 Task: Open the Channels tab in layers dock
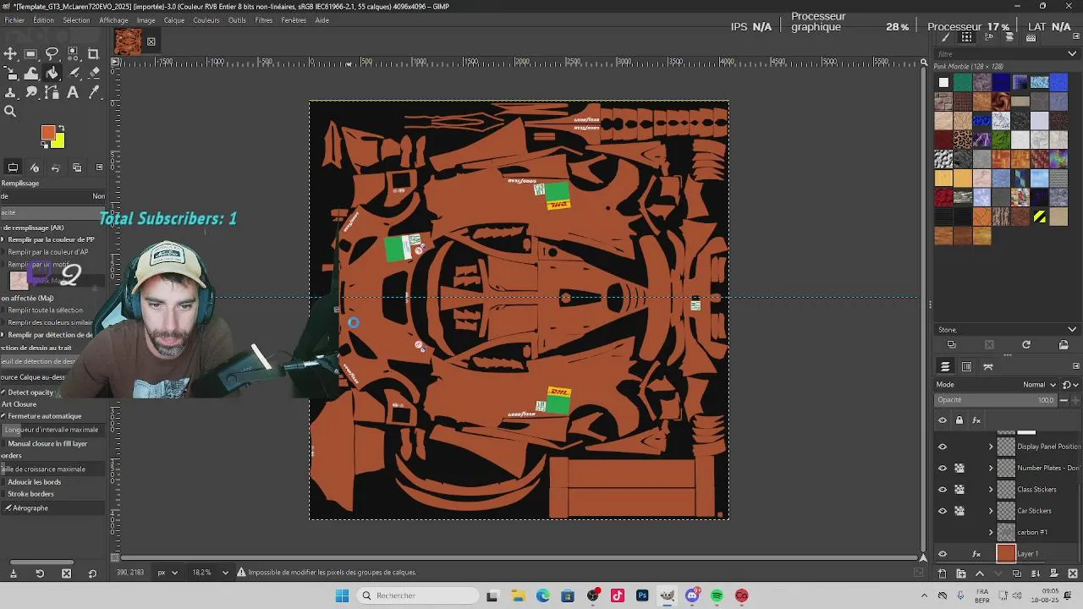pyautogui.click(x=966, y=366)
